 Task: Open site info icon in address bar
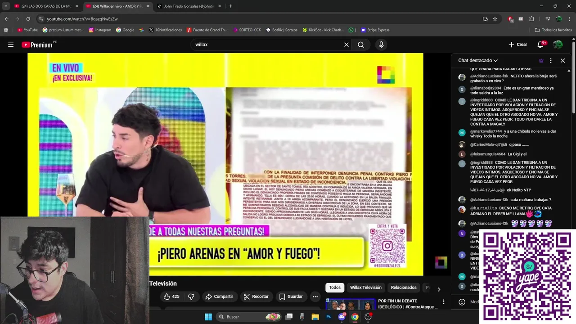41,19
